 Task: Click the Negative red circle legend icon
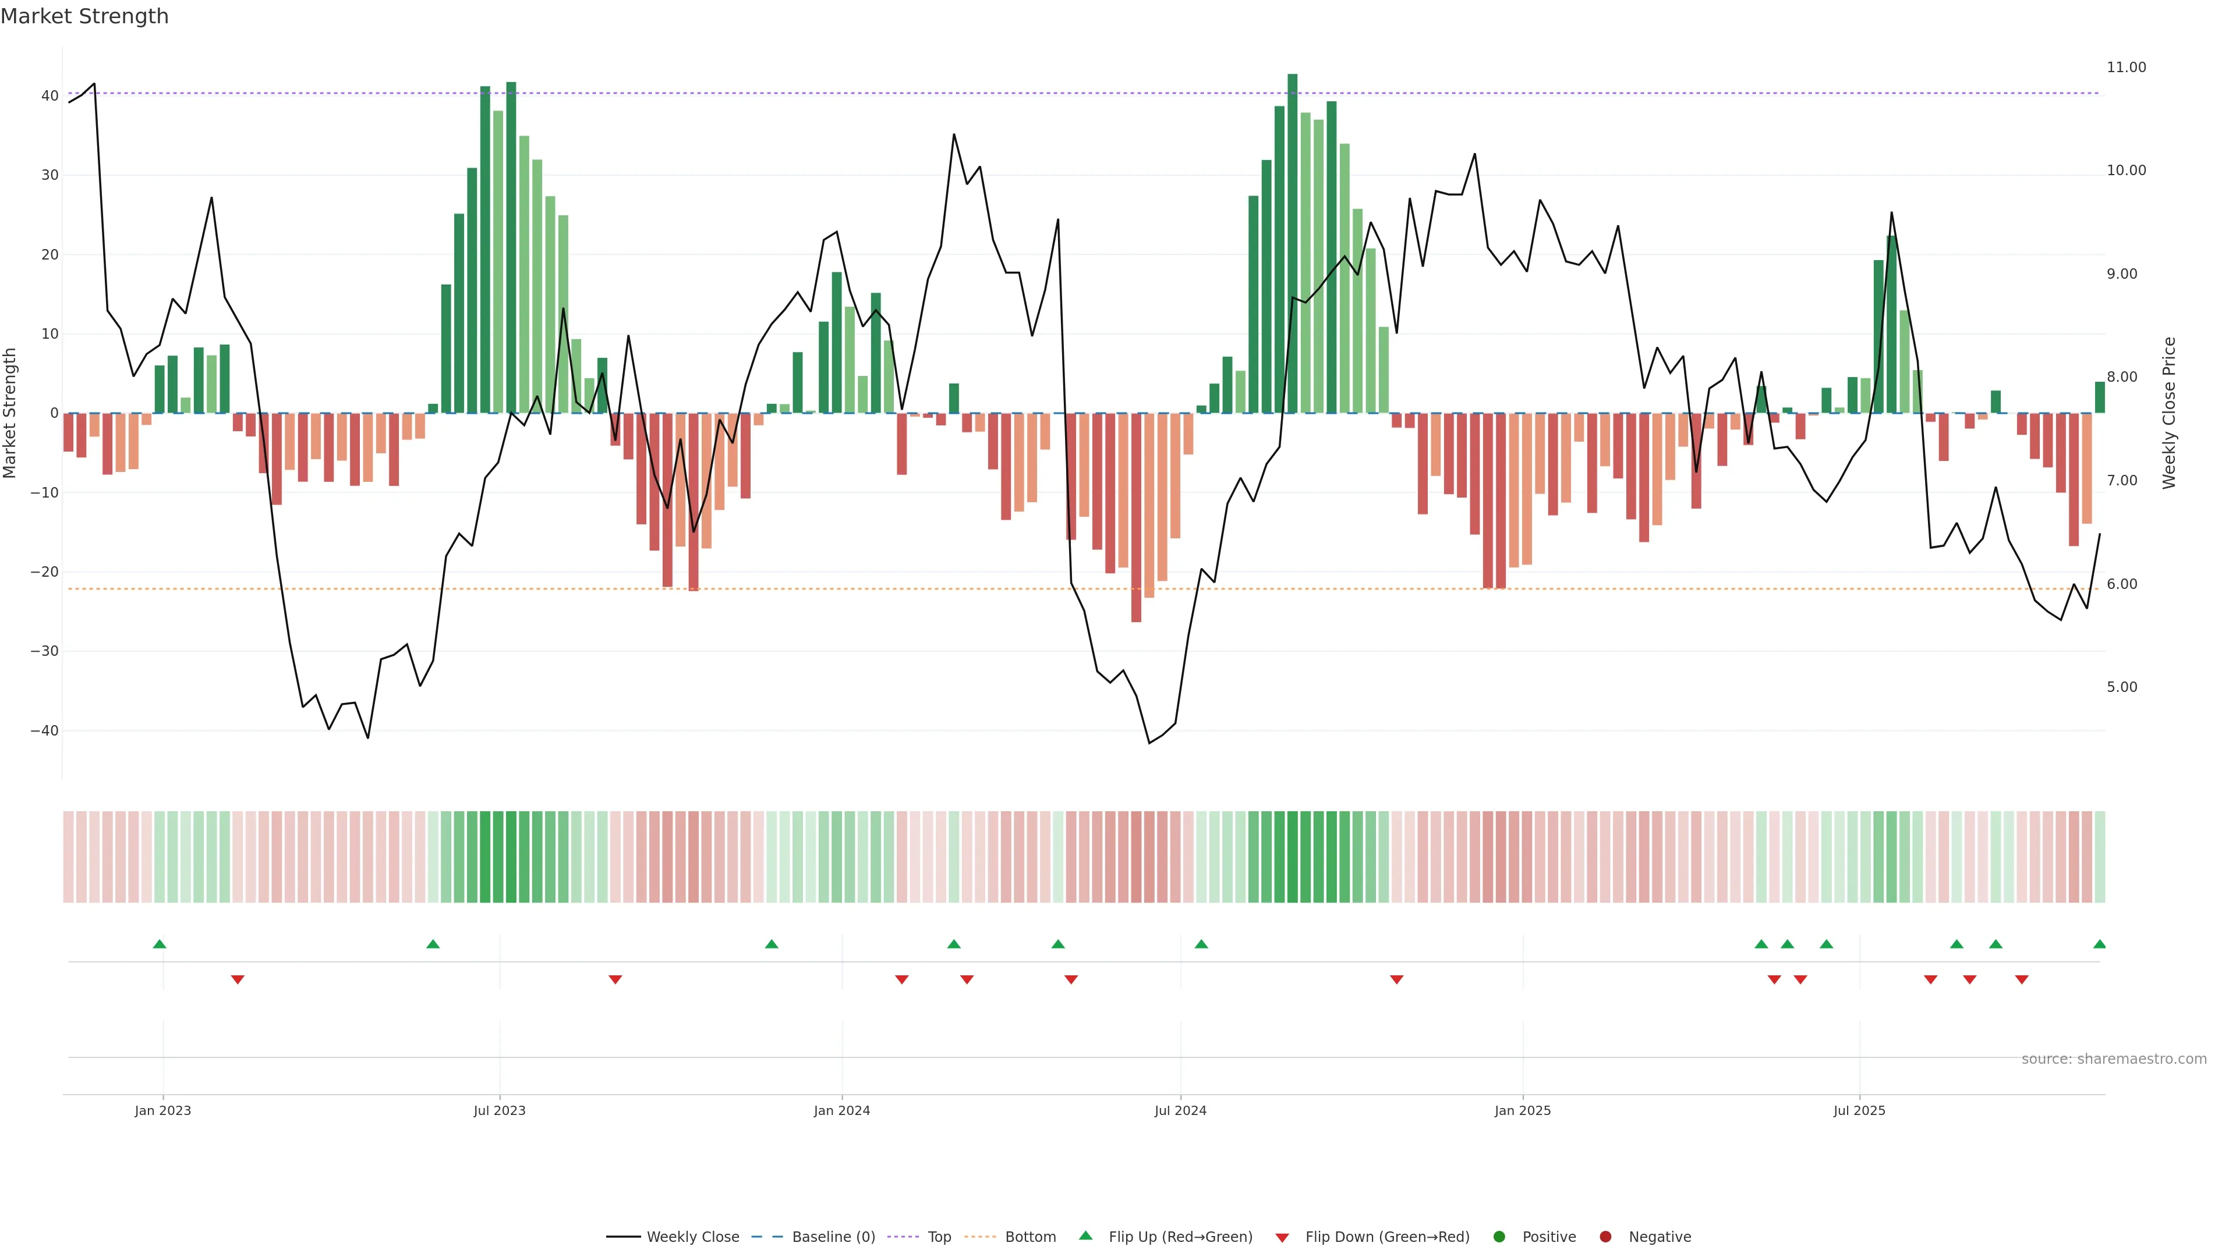click(1605, 1236)
